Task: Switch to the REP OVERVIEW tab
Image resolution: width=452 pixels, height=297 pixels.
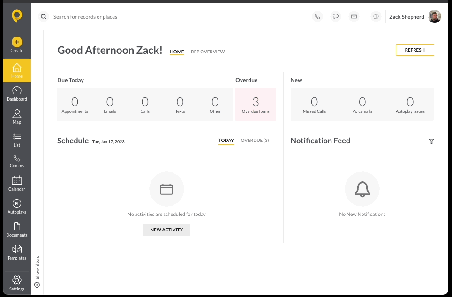Action: click(208, 52)
